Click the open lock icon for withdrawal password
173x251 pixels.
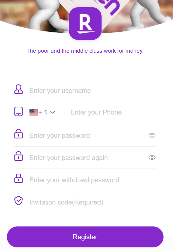click(18, 178)
